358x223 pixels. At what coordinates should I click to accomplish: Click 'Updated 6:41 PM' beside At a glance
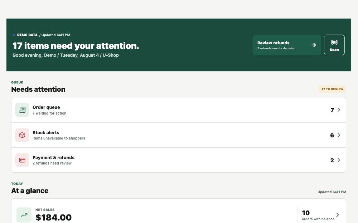pyautogui.click(x=332, y=192)
